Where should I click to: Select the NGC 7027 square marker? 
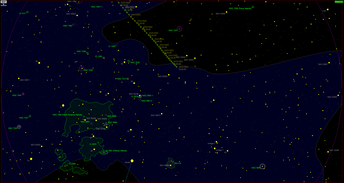pyautogui.click(x=30, y=116)
